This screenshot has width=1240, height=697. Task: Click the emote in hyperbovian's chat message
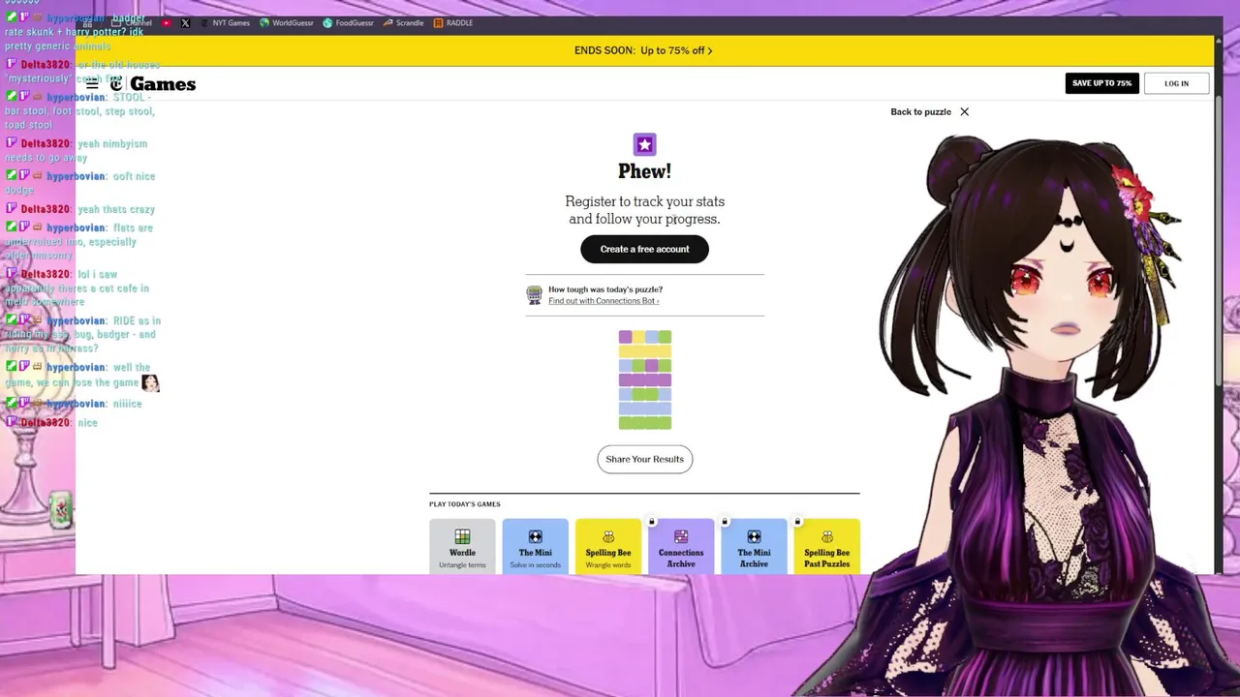pos(150,382)
